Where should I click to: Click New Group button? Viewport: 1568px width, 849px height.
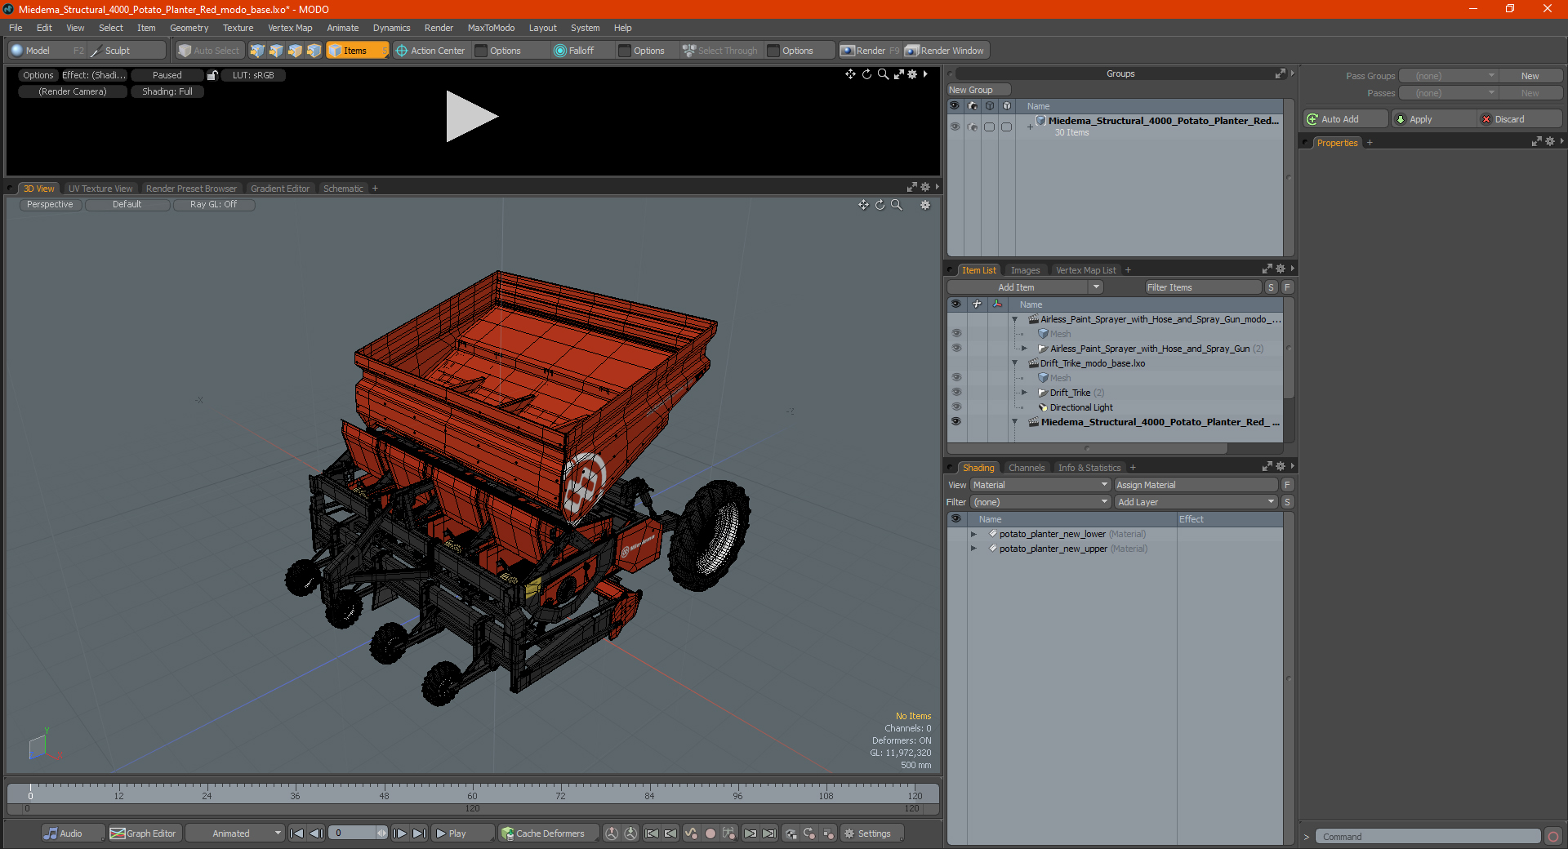click(978, 90)
